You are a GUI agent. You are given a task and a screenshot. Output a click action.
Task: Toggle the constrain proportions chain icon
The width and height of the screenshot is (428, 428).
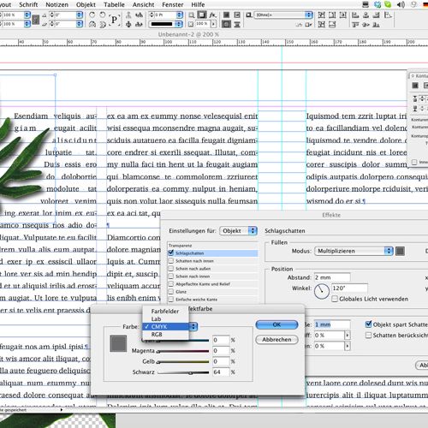(x=36, y=20)
